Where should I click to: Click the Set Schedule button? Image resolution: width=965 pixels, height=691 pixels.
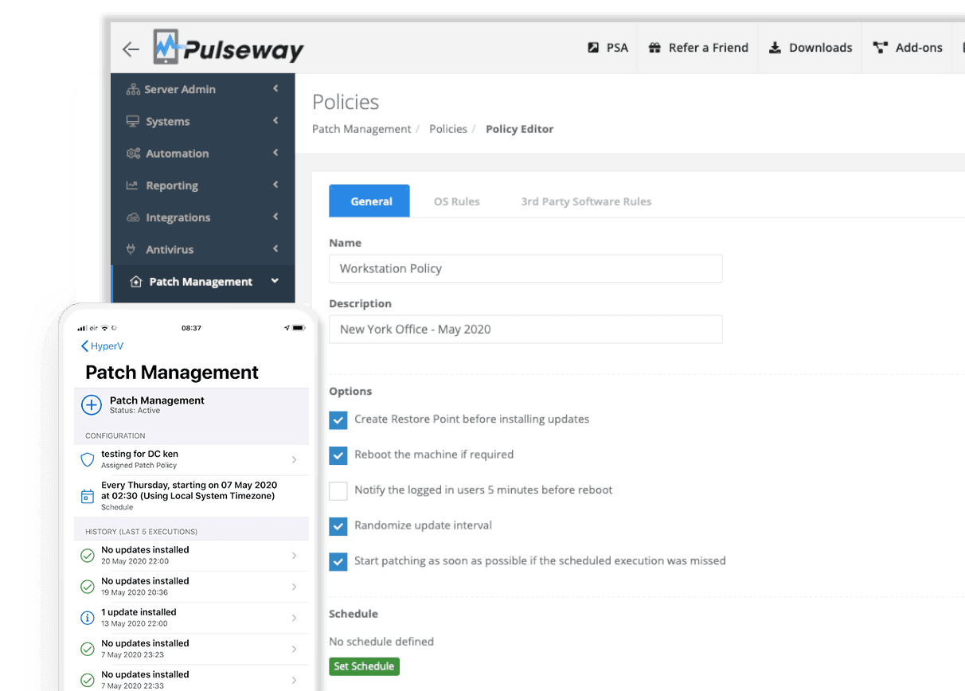coord(364,666)
